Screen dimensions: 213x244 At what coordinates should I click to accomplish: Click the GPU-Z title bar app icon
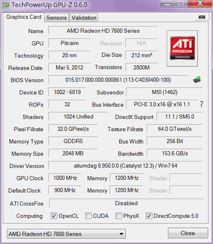click(6, 5)
